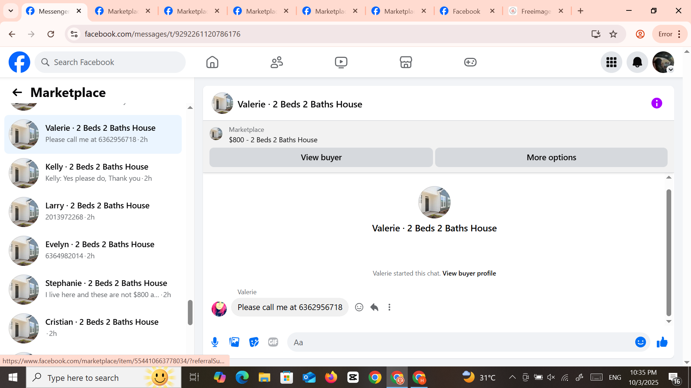Image resolution: width=691 pixels, height=388 pixels.
Task: Select the Evelyn conversation
Action: point(93,251)
